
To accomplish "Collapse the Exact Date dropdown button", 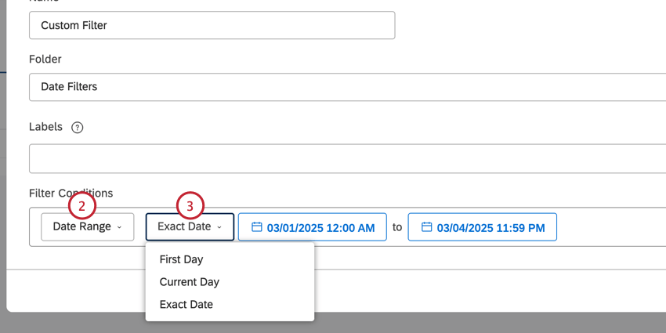I will coord(190,226).
